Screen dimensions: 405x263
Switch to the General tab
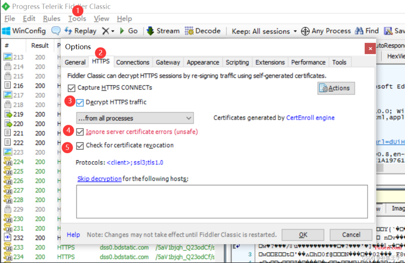[x=75, y=62]
